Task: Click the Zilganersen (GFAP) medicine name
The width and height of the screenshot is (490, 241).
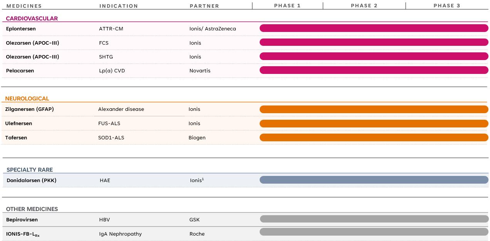Action: pos(29,109)
